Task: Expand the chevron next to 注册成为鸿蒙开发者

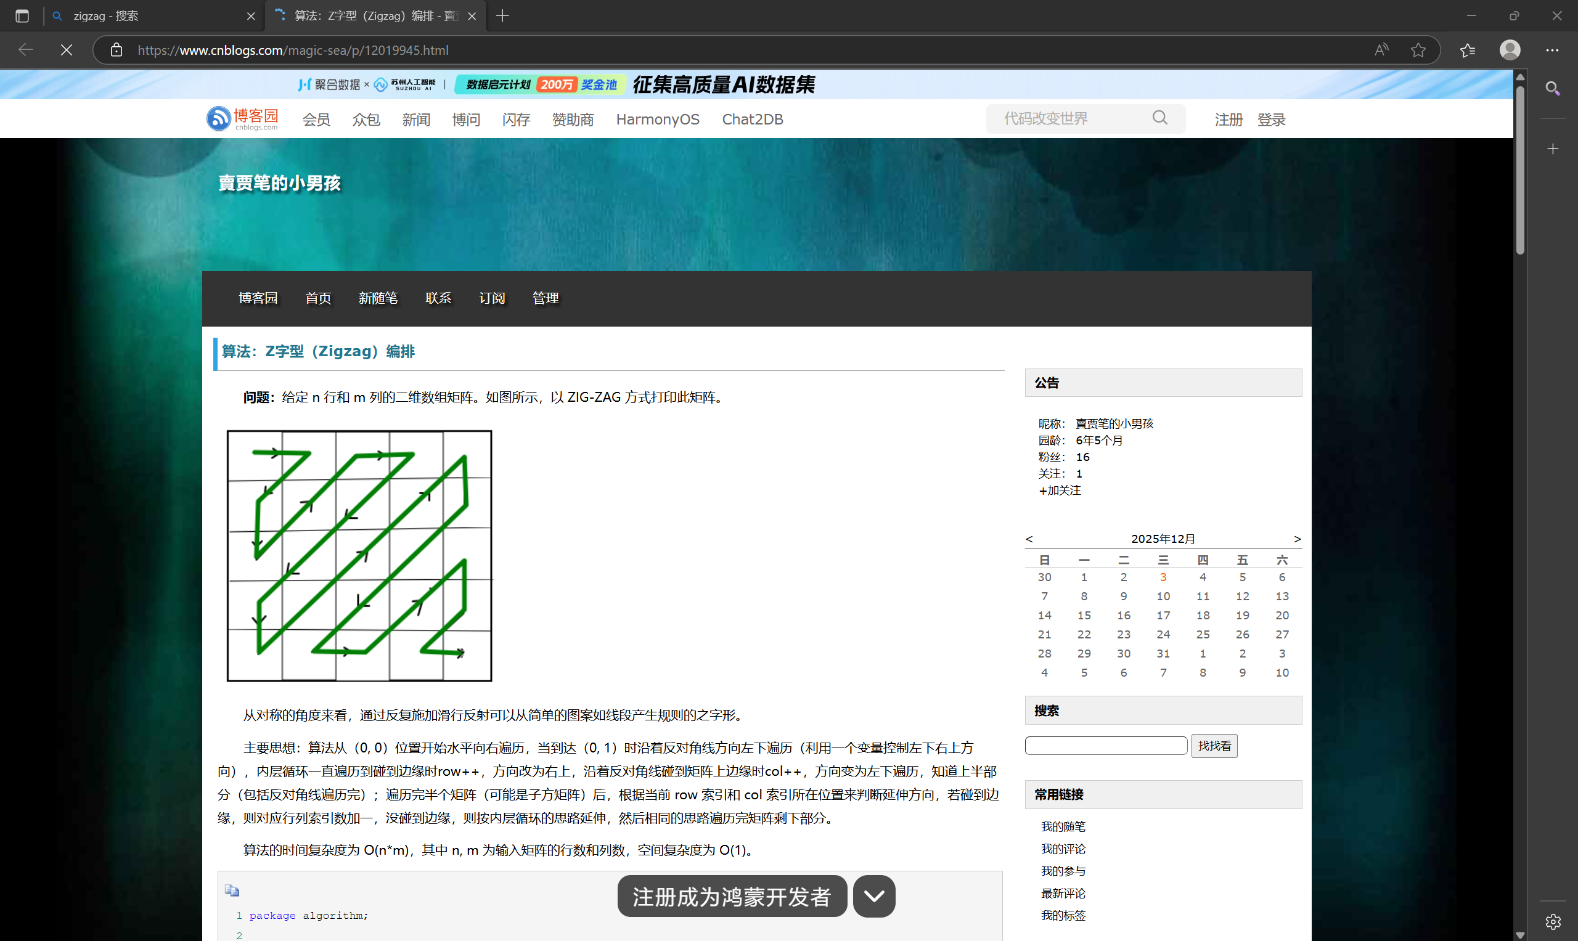Action: [873, 896]
